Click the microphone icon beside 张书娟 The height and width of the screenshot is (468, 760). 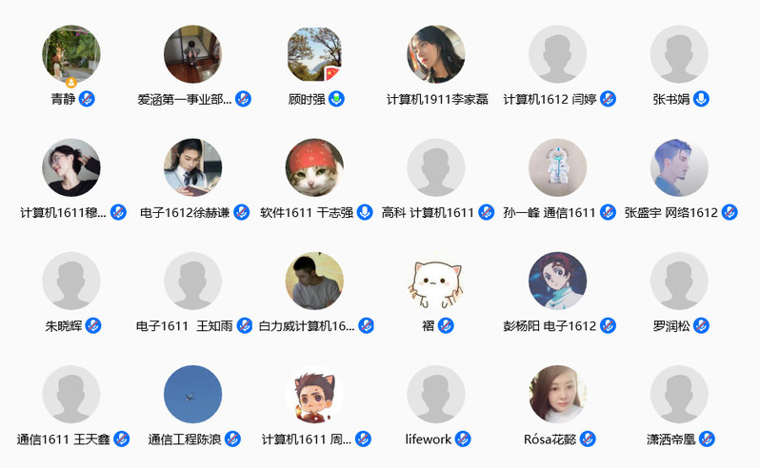pos(701,99)
